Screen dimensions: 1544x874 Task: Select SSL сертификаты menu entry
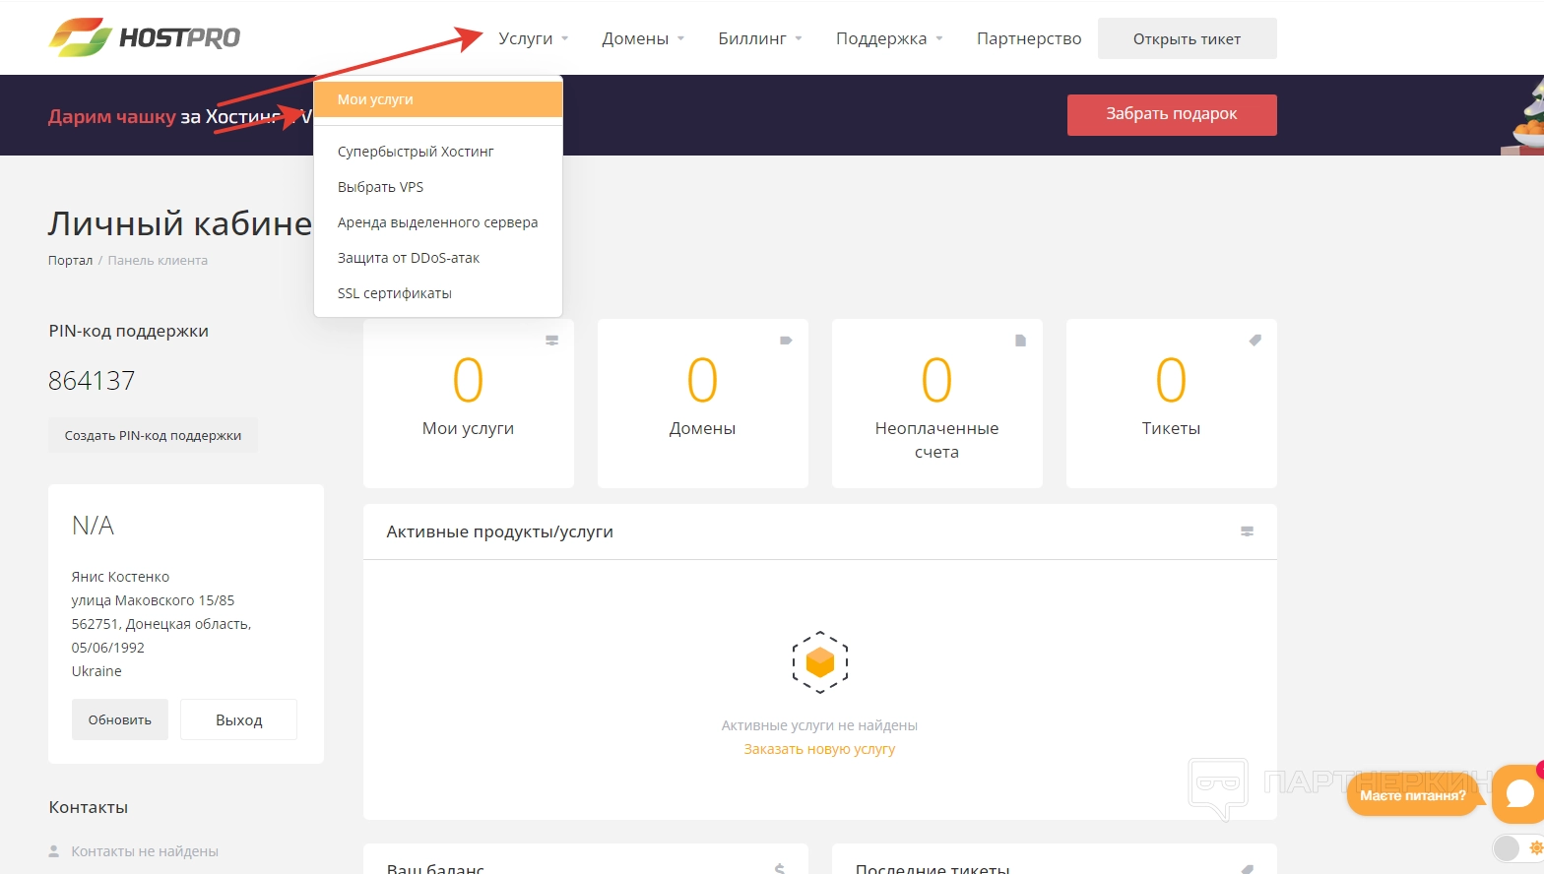click(x=438, y=293)
